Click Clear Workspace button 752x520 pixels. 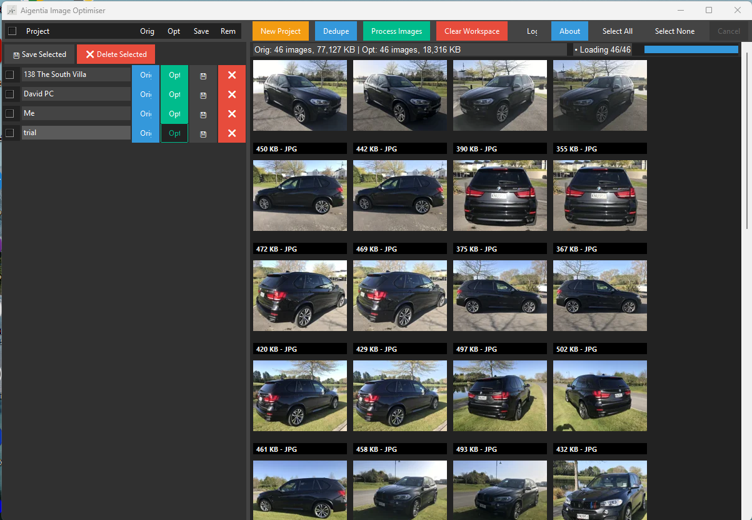tap(472, 31)
